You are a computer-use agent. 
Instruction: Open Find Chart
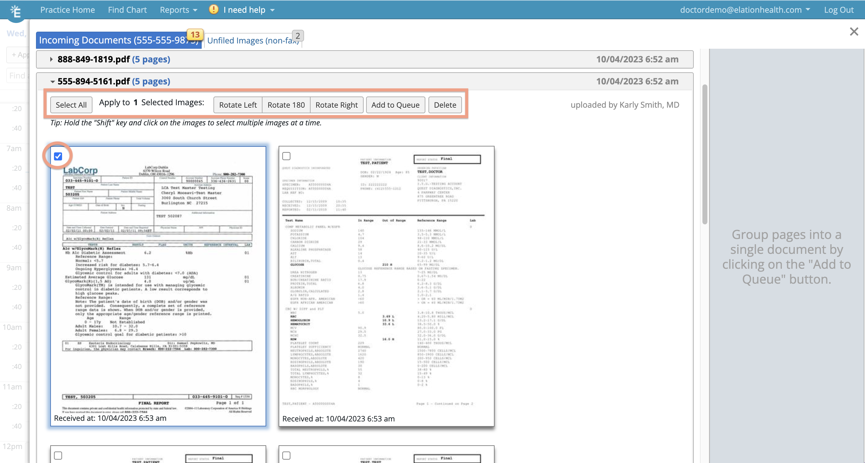tap(127, 10)
